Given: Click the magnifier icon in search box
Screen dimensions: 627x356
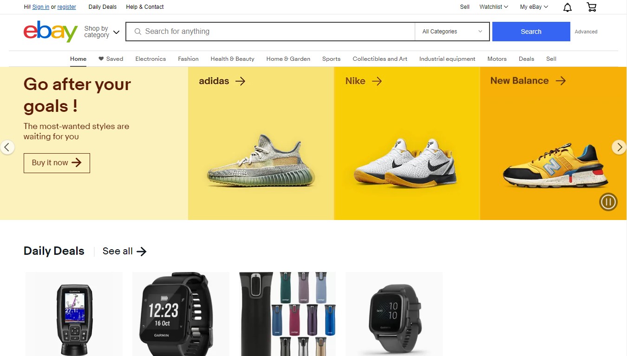Looking at the screenshot, I should pyautogui.click(x=137, y=32).
